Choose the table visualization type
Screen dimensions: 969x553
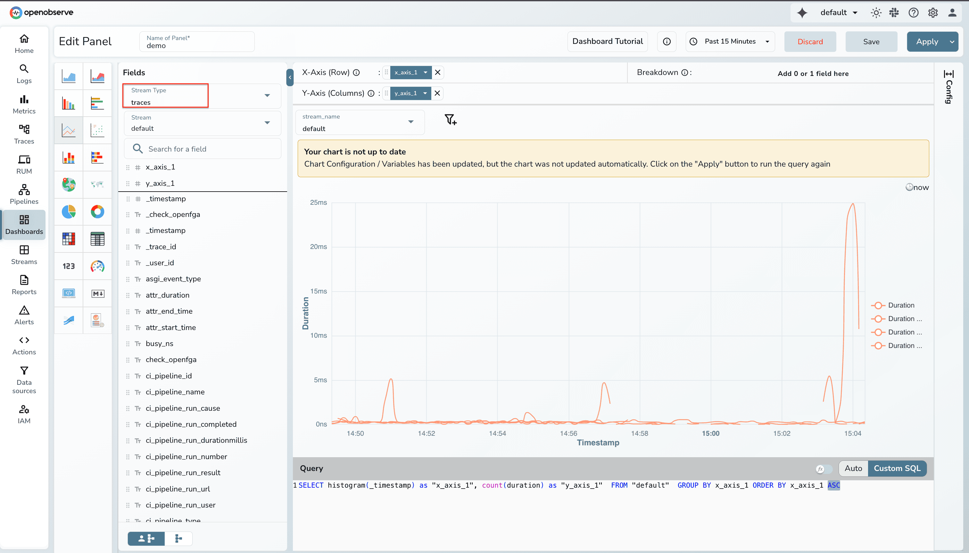coord(98,239)
